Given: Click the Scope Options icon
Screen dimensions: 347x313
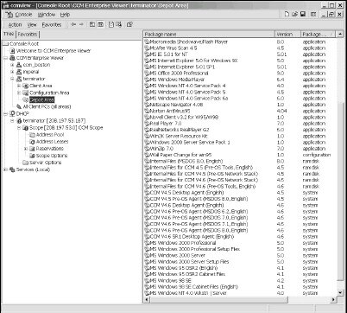Looking at the screenshot, I should tap(32, 156).
